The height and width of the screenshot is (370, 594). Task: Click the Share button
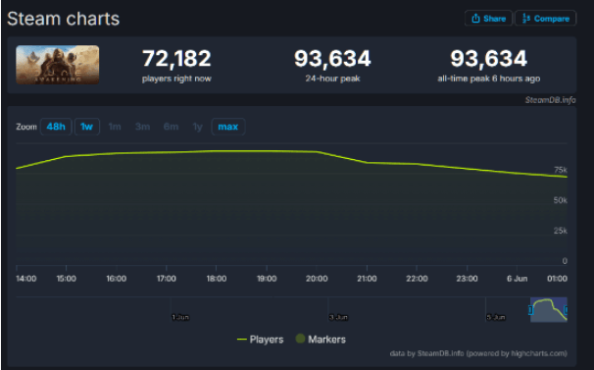tap(488, 19)
